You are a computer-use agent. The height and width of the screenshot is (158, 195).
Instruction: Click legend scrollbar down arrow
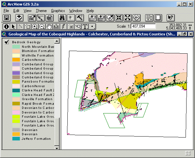click(x=57, y=148)
